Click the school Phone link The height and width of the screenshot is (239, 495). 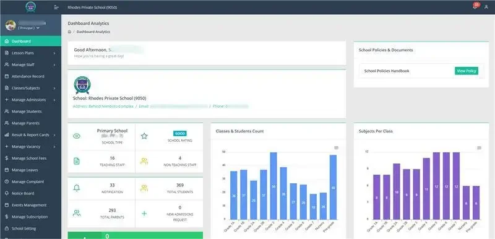tap(230, 106)
